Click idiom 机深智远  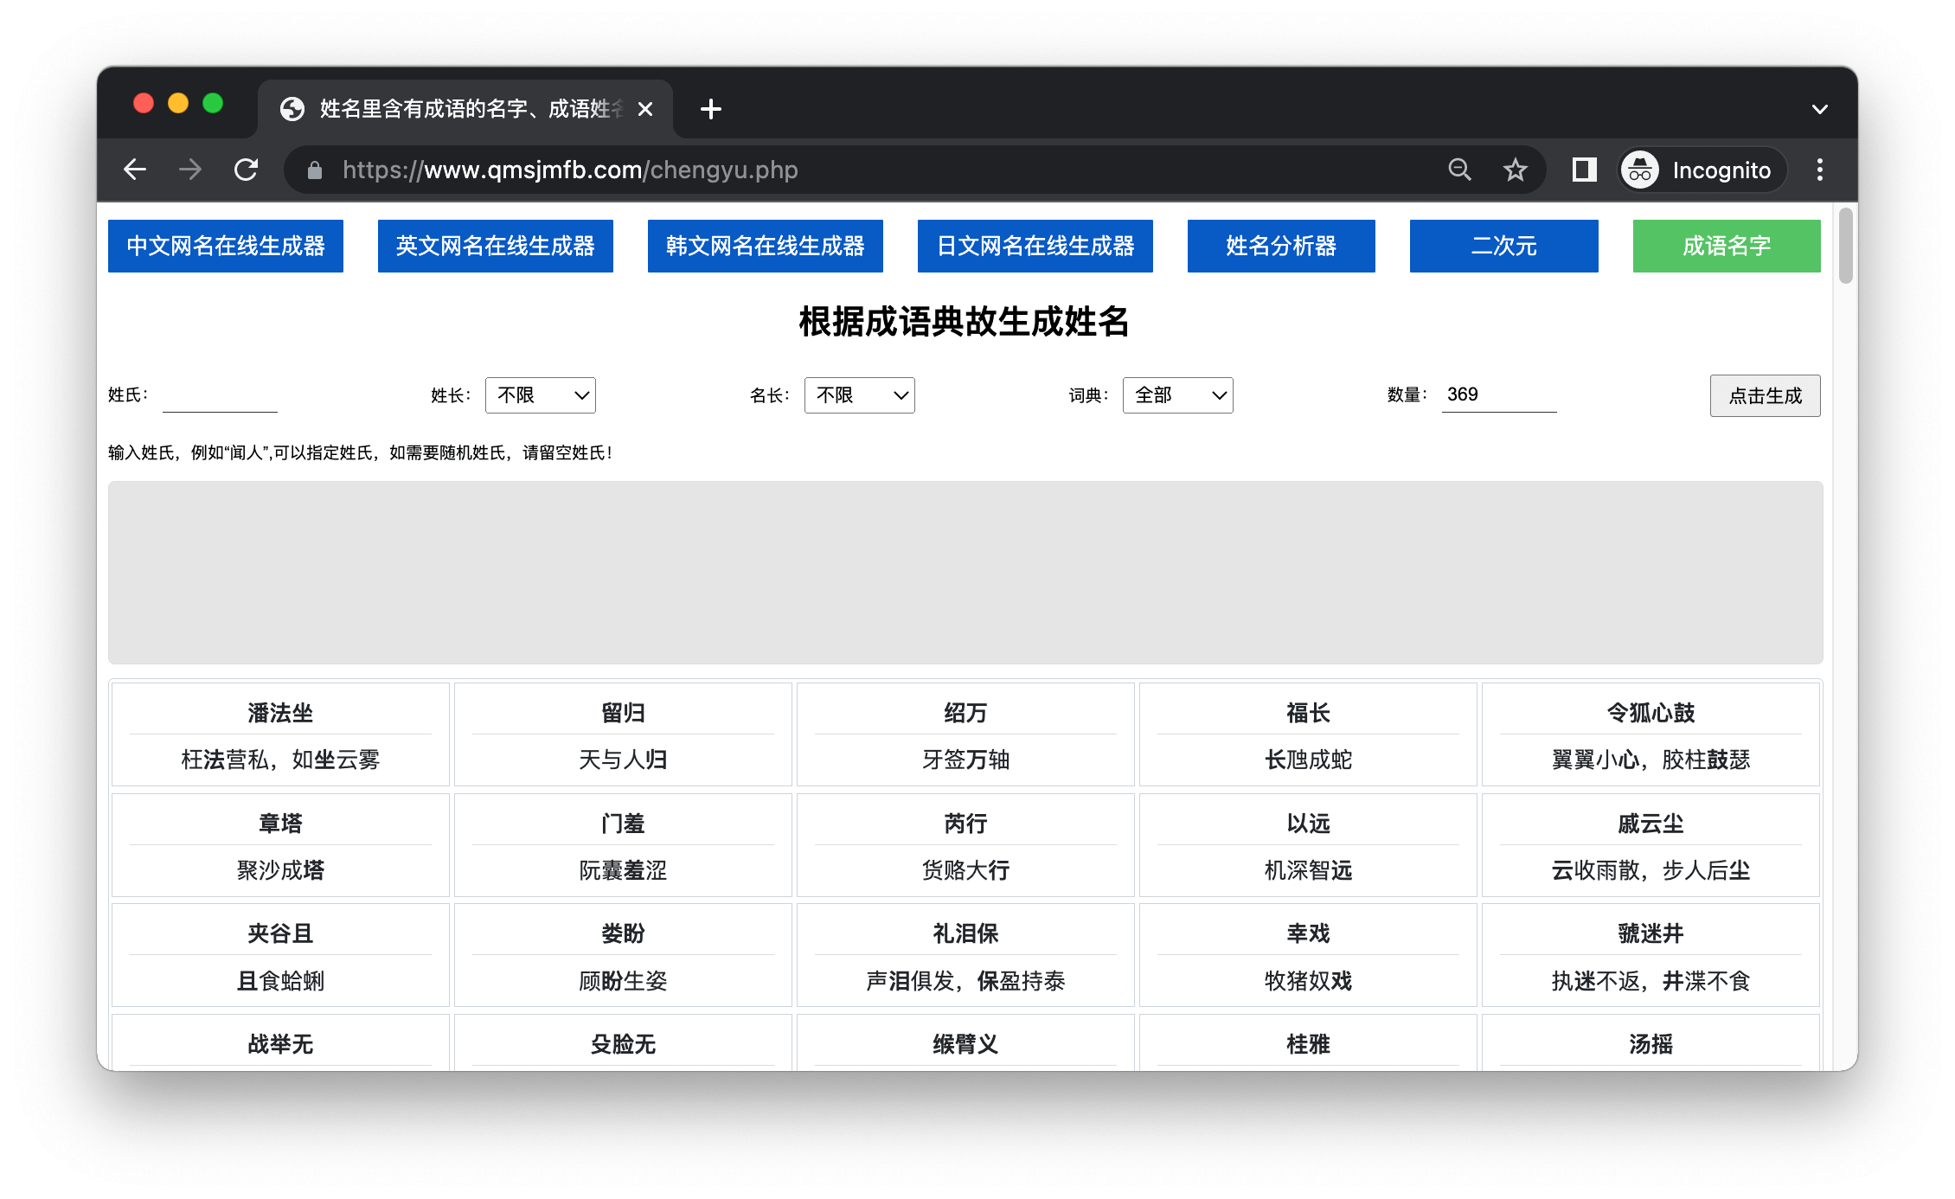[x=1308, y=870]
